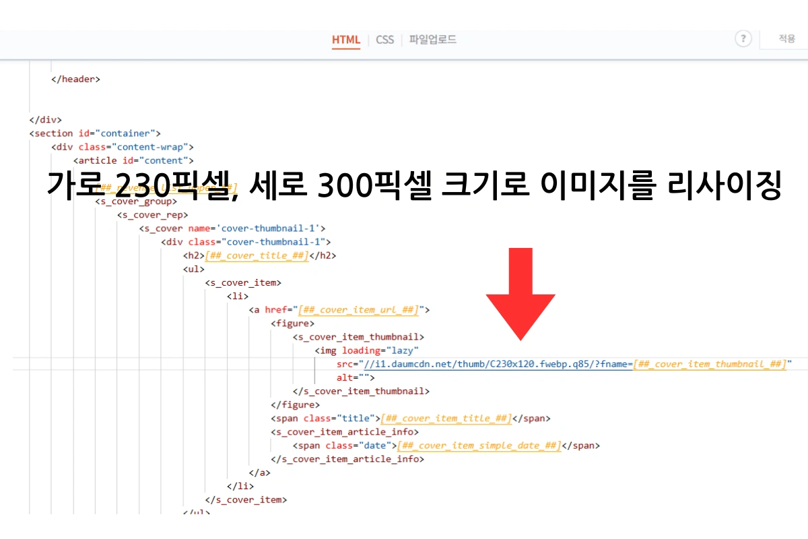Select the HTML tab
This screenshot has width=808, height=539.
[x=345, y=40]
